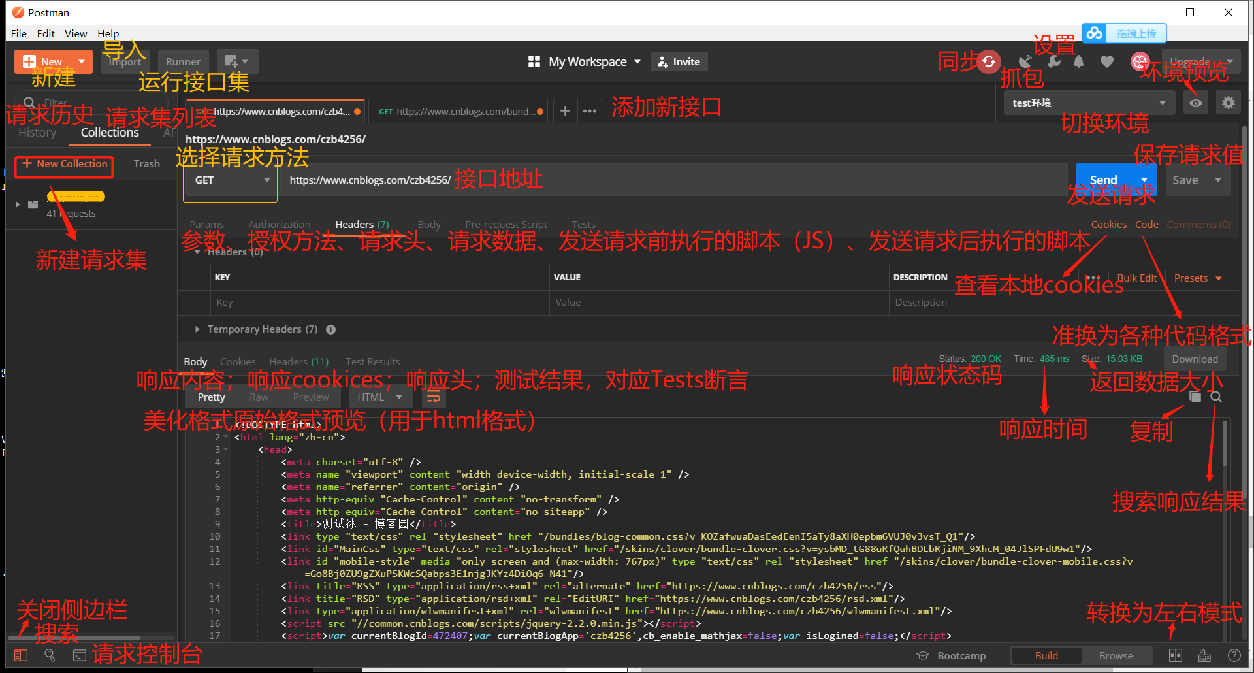
Task: Toggle line wrap in response view
Action: click(x=434, y=397)
